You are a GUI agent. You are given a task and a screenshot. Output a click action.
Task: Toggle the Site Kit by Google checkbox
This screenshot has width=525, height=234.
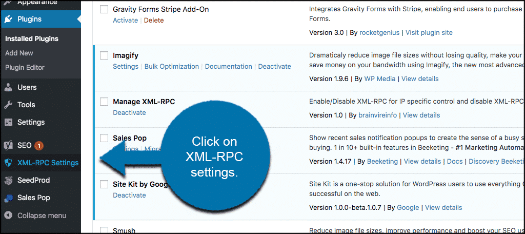point(104,184)
